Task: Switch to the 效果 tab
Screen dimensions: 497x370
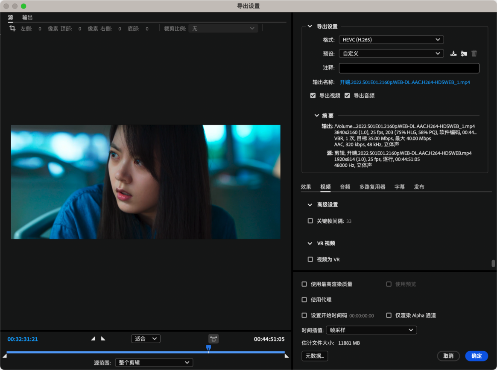Action: (x=306, y=187)
